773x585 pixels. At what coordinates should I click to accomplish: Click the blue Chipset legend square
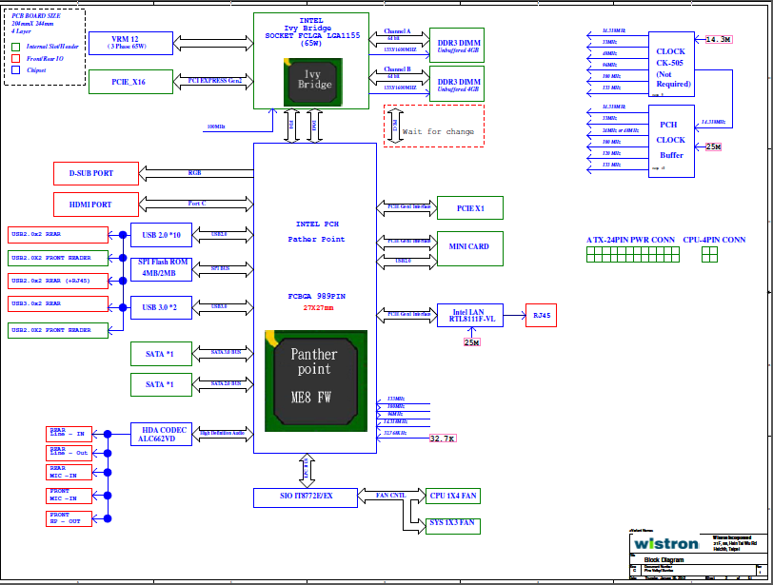(x=16, y=70)
